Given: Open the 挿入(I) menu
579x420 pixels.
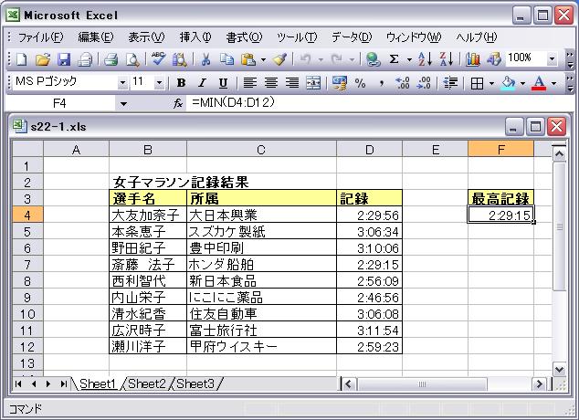Looking at the screenshot, I should (x=195, y=37).
